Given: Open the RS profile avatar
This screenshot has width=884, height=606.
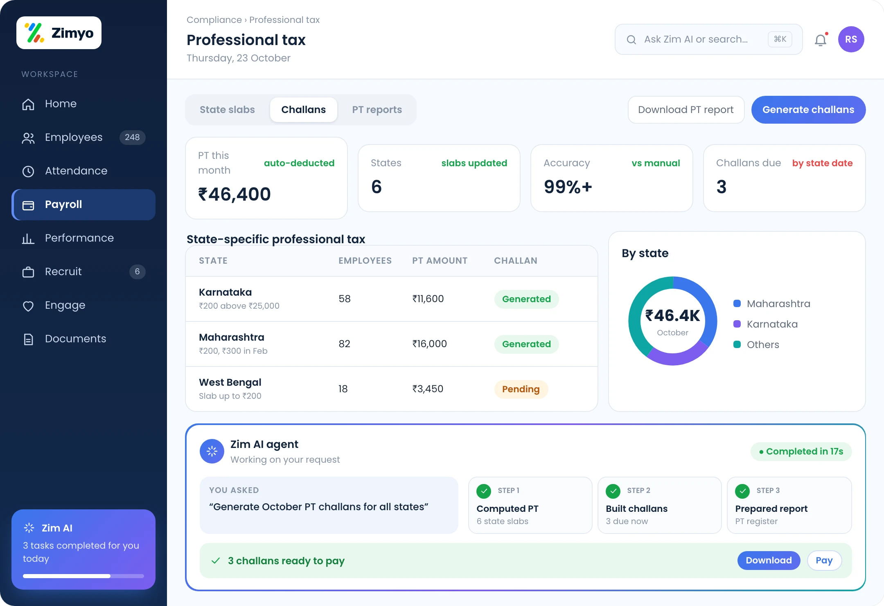Looking at the screenshot, I should point(851,39).
